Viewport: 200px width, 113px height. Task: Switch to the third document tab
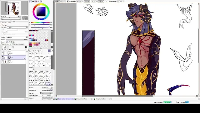pos(103,99)
